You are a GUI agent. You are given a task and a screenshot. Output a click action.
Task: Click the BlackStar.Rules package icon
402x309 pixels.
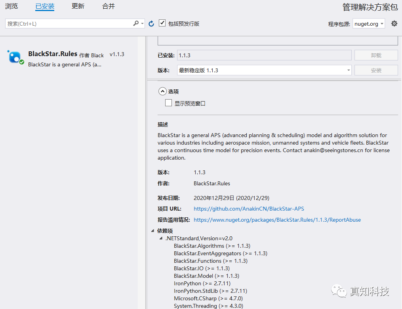[15, 57]
